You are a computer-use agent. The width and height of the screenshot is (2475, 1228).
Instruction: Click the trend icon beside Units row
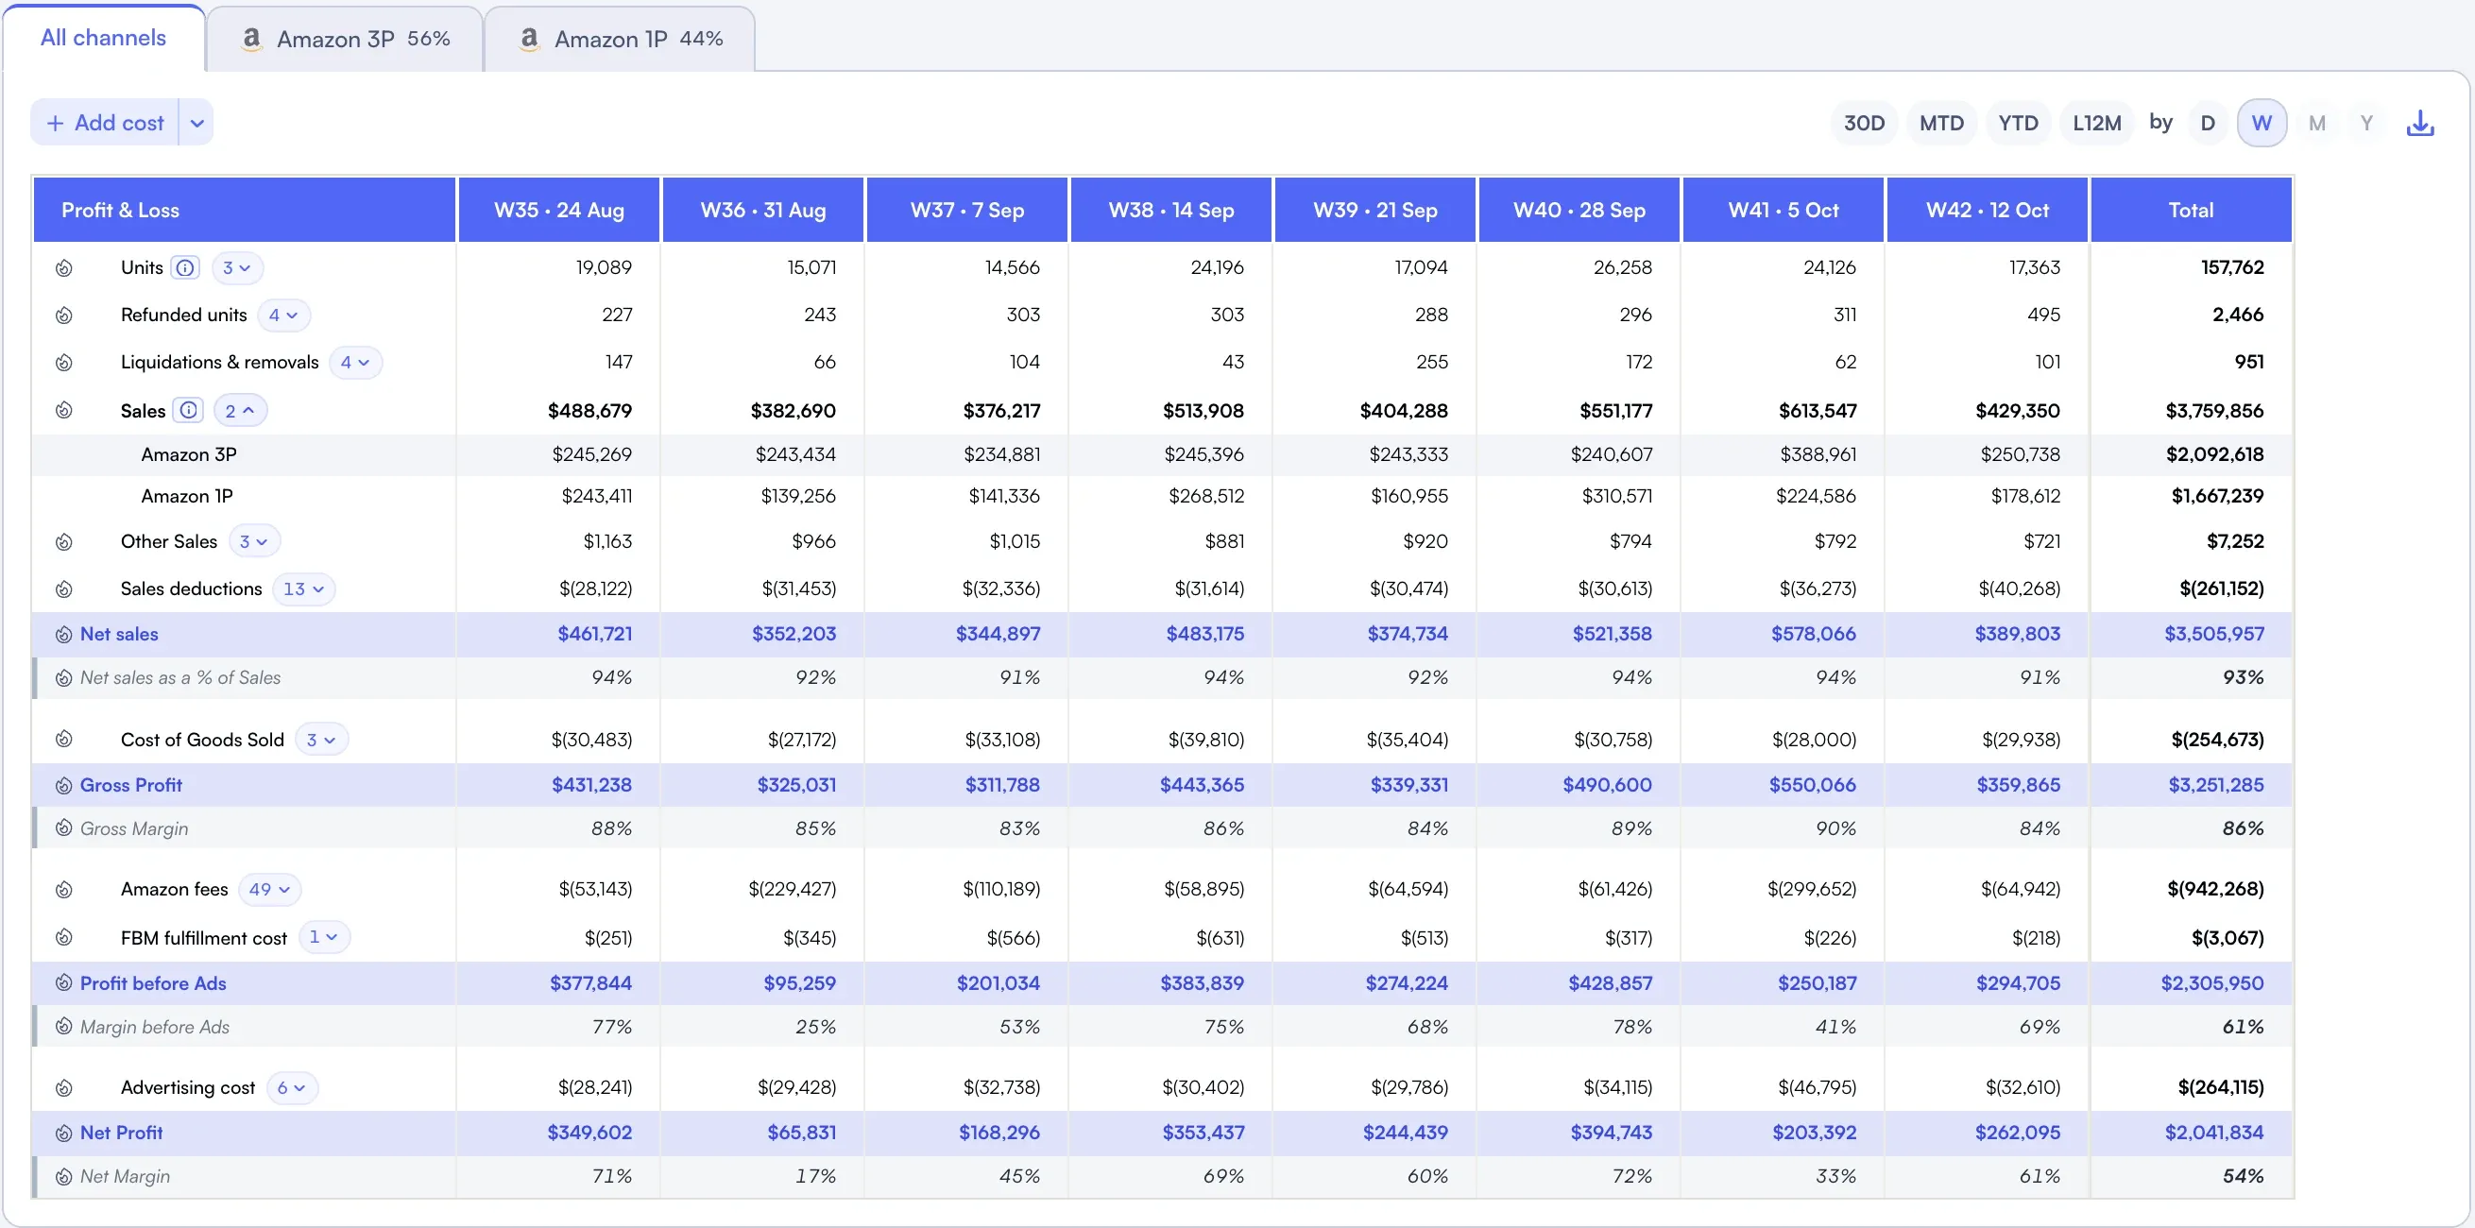(63, 268)
